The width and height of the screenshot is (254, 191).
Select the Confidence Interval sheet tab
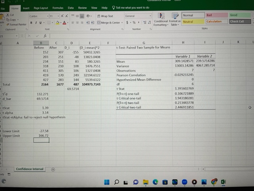[x=30, y=169]
